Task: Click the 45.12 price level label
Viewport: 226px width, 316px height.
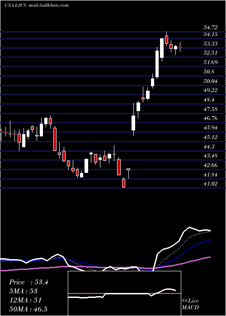Action: pyautogui.click(x=211, y=137)
